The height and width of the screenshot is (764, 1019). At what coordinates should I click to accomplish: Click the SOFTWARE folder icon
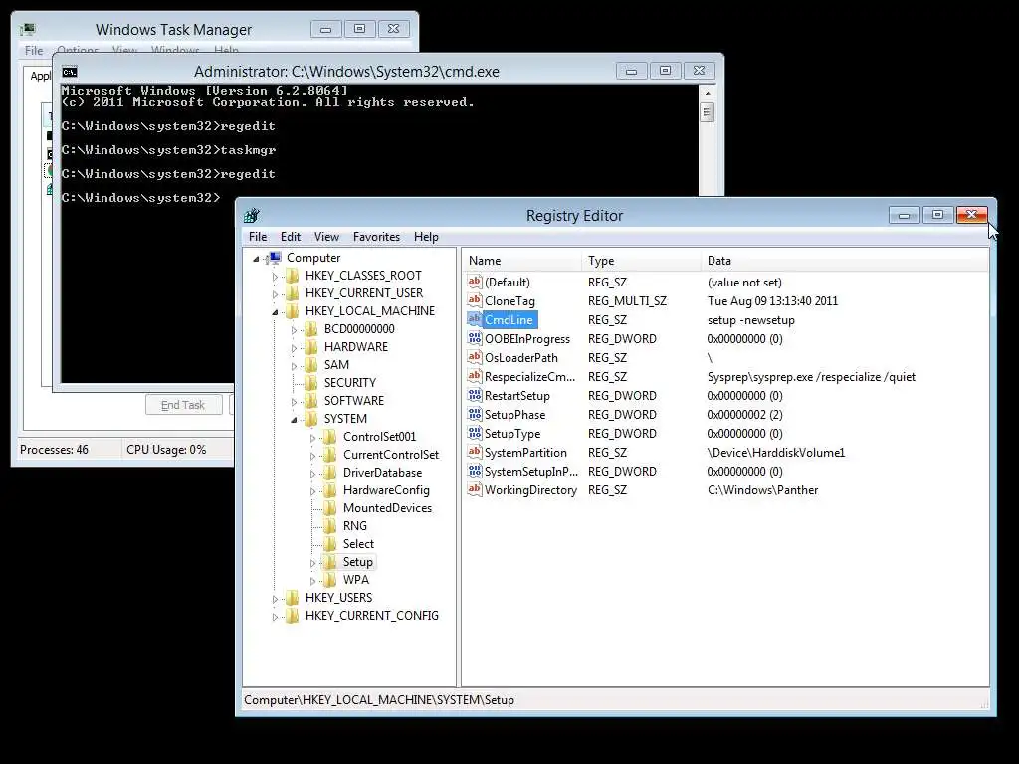[311, 401]
